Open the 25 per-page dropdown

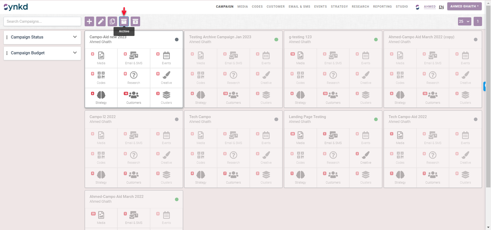(464, 21)
